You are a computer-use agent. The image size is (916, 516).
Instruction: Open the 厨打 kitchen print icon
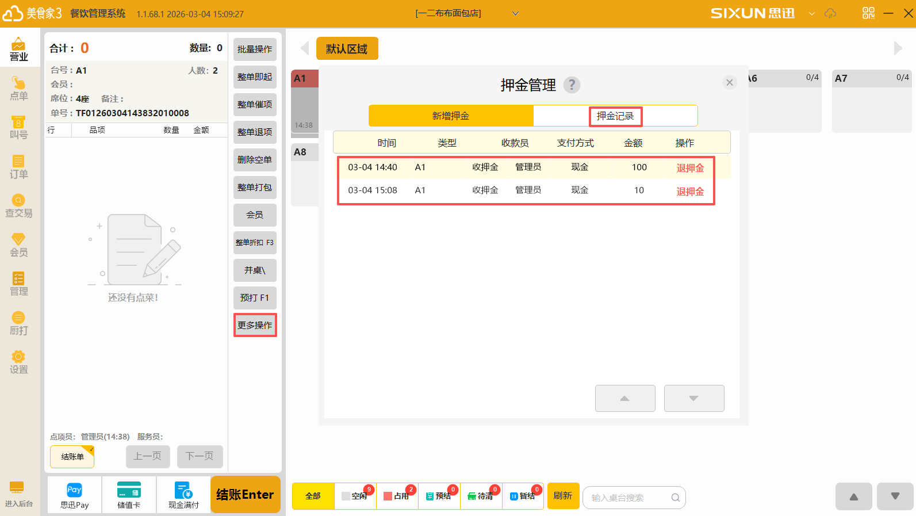18,323
